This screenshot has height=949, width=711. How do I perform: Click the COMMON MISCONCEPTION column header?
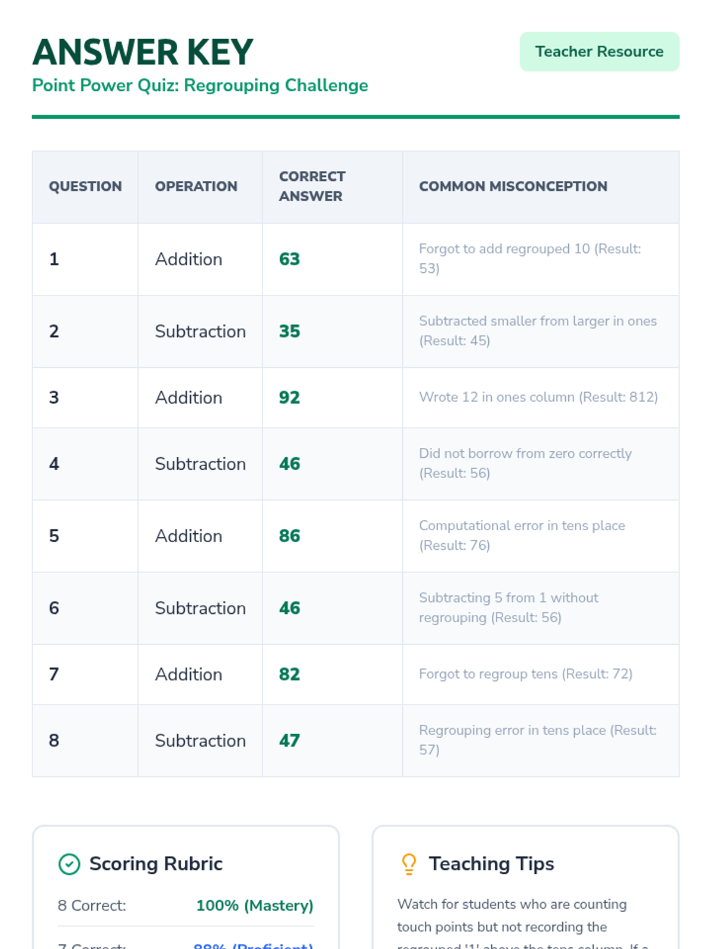[513, 186]
